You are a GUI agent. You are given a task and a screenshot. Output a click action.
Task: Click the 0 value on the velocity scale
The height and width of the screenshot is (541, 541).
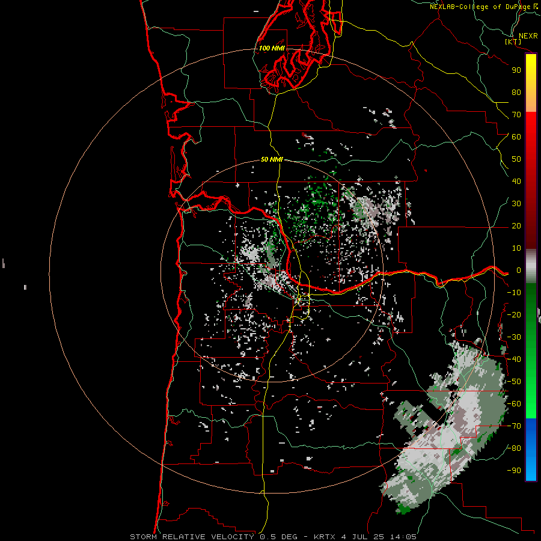519,270
